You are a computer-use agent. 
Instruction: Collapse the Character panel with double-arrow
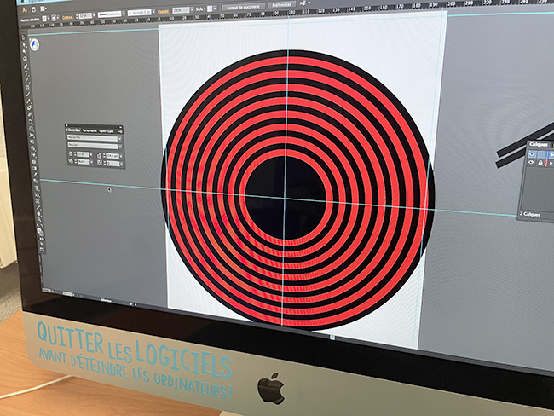[x=120, y=127]
